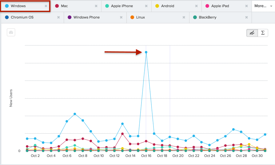
Task: Remove the Windows segment with its x
Action: pyautogui.click(x=46, y=6)
